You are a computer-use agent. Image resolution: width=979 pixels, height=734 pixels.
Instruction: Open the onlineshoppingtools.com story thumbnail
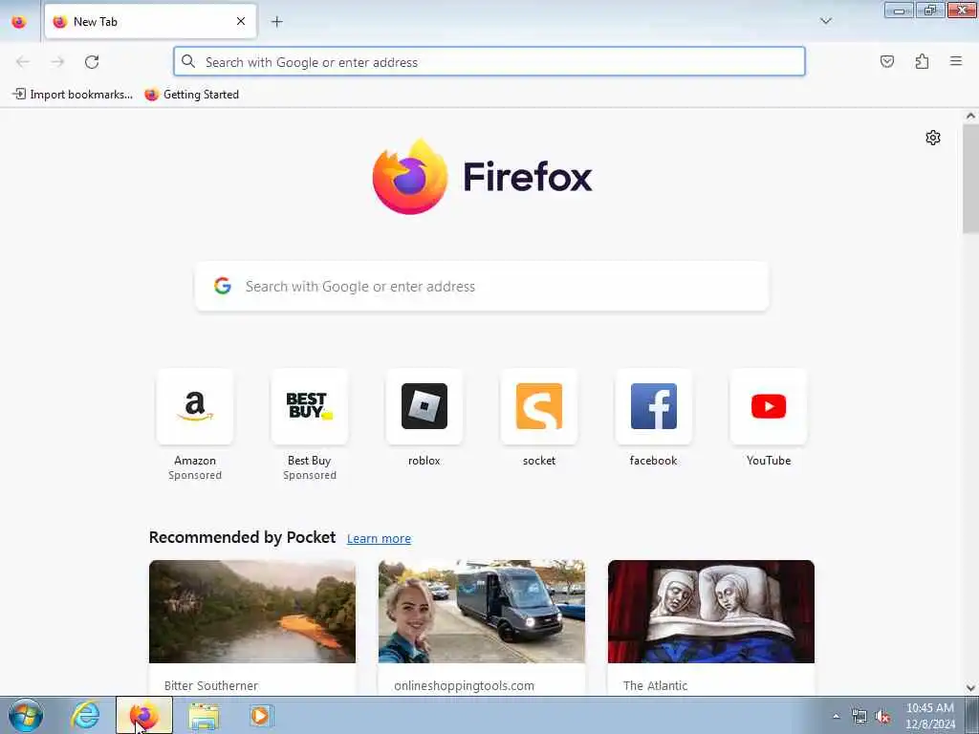(482, 612)
